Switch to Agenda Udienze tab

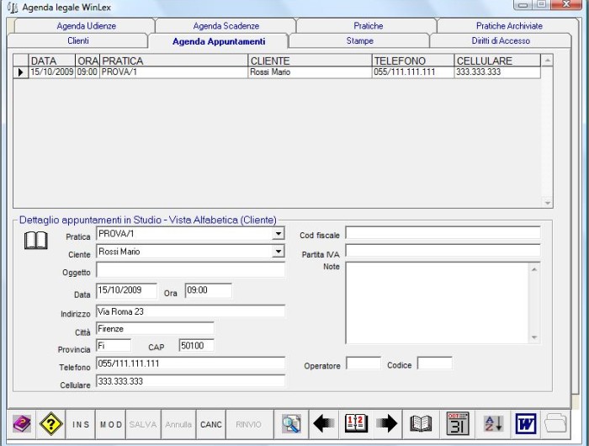point(86,26)
